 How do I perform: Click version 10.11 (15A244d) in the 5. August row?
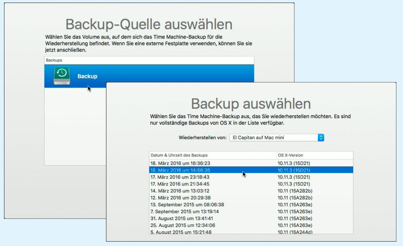pos(295,232)
